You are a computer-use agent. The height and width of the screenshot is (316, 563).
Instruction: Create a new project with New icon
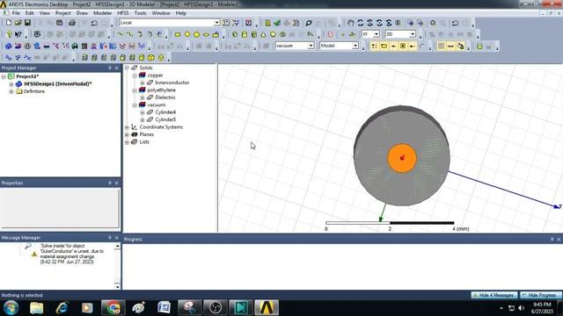click(9, 23)
